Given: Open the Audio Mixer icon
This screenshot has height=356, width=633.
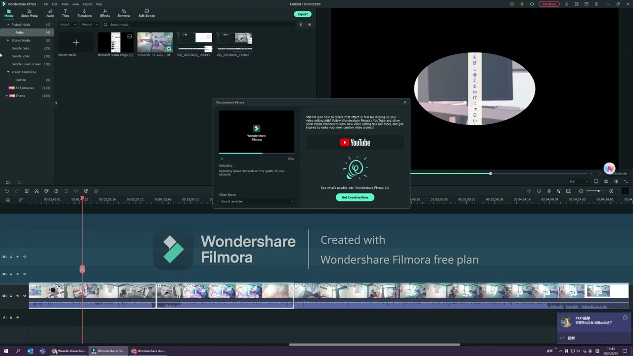Looking at the screenshot, I should (559, 191).
